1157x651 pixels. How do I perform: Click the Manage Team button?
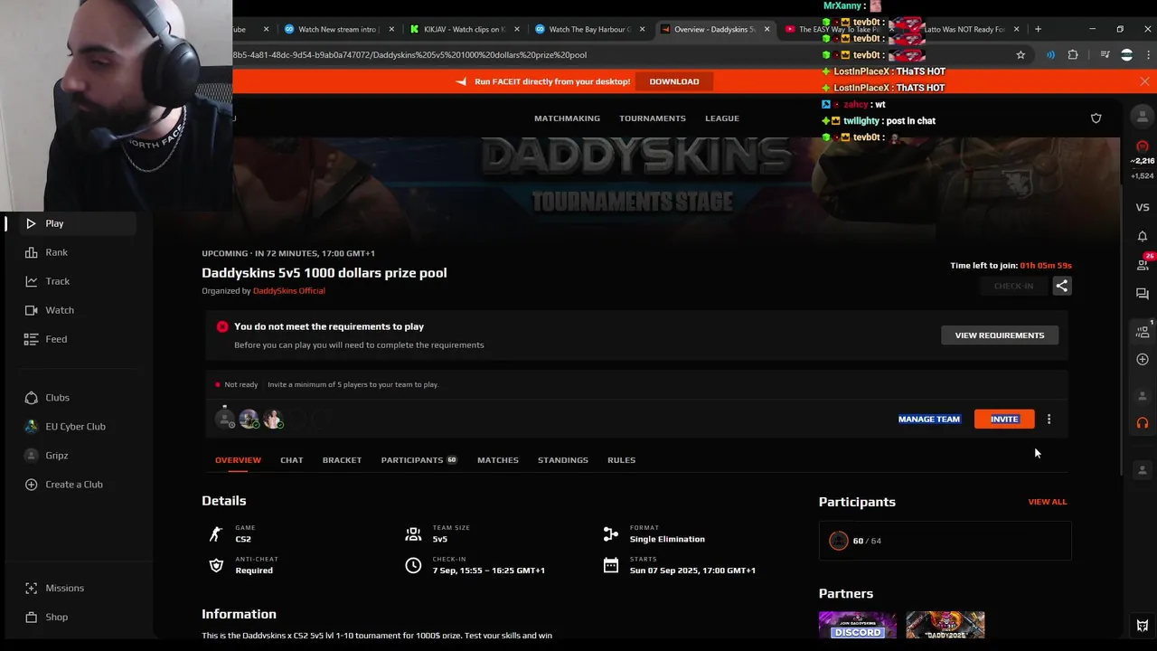tap(929, 420)
